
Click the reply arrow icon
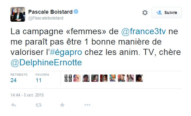(x=13, y=105)
